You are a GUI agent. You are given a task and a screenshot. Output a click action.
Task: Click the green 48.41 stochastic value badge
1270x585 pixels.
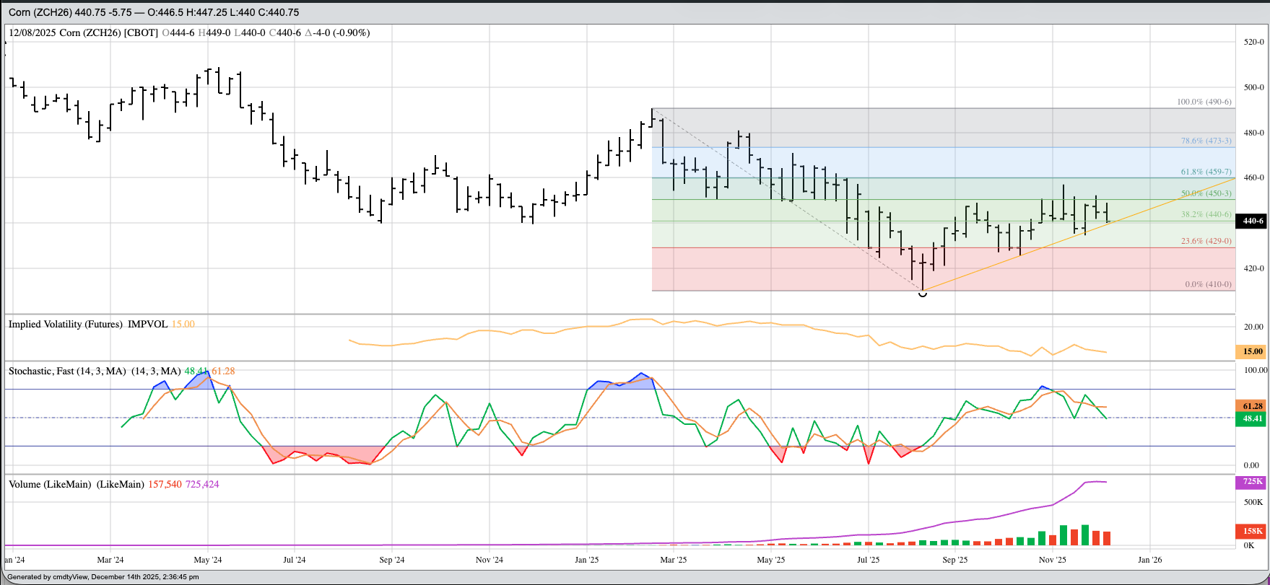coord(1252,418)
